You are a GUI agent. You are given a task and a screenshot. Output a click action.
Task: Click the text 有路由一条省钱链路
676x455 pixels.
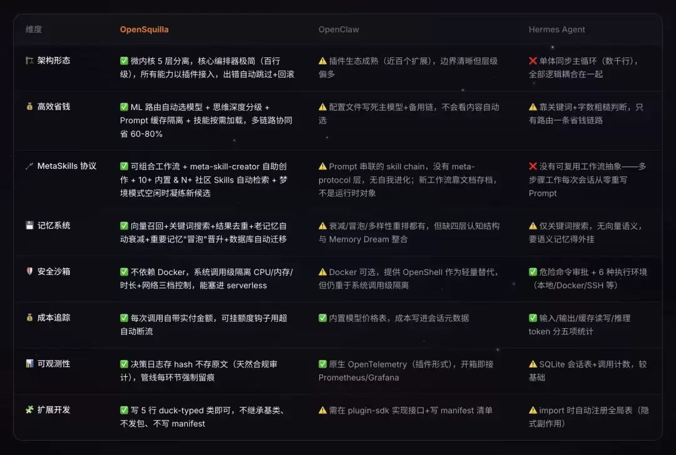click(566, 120)
